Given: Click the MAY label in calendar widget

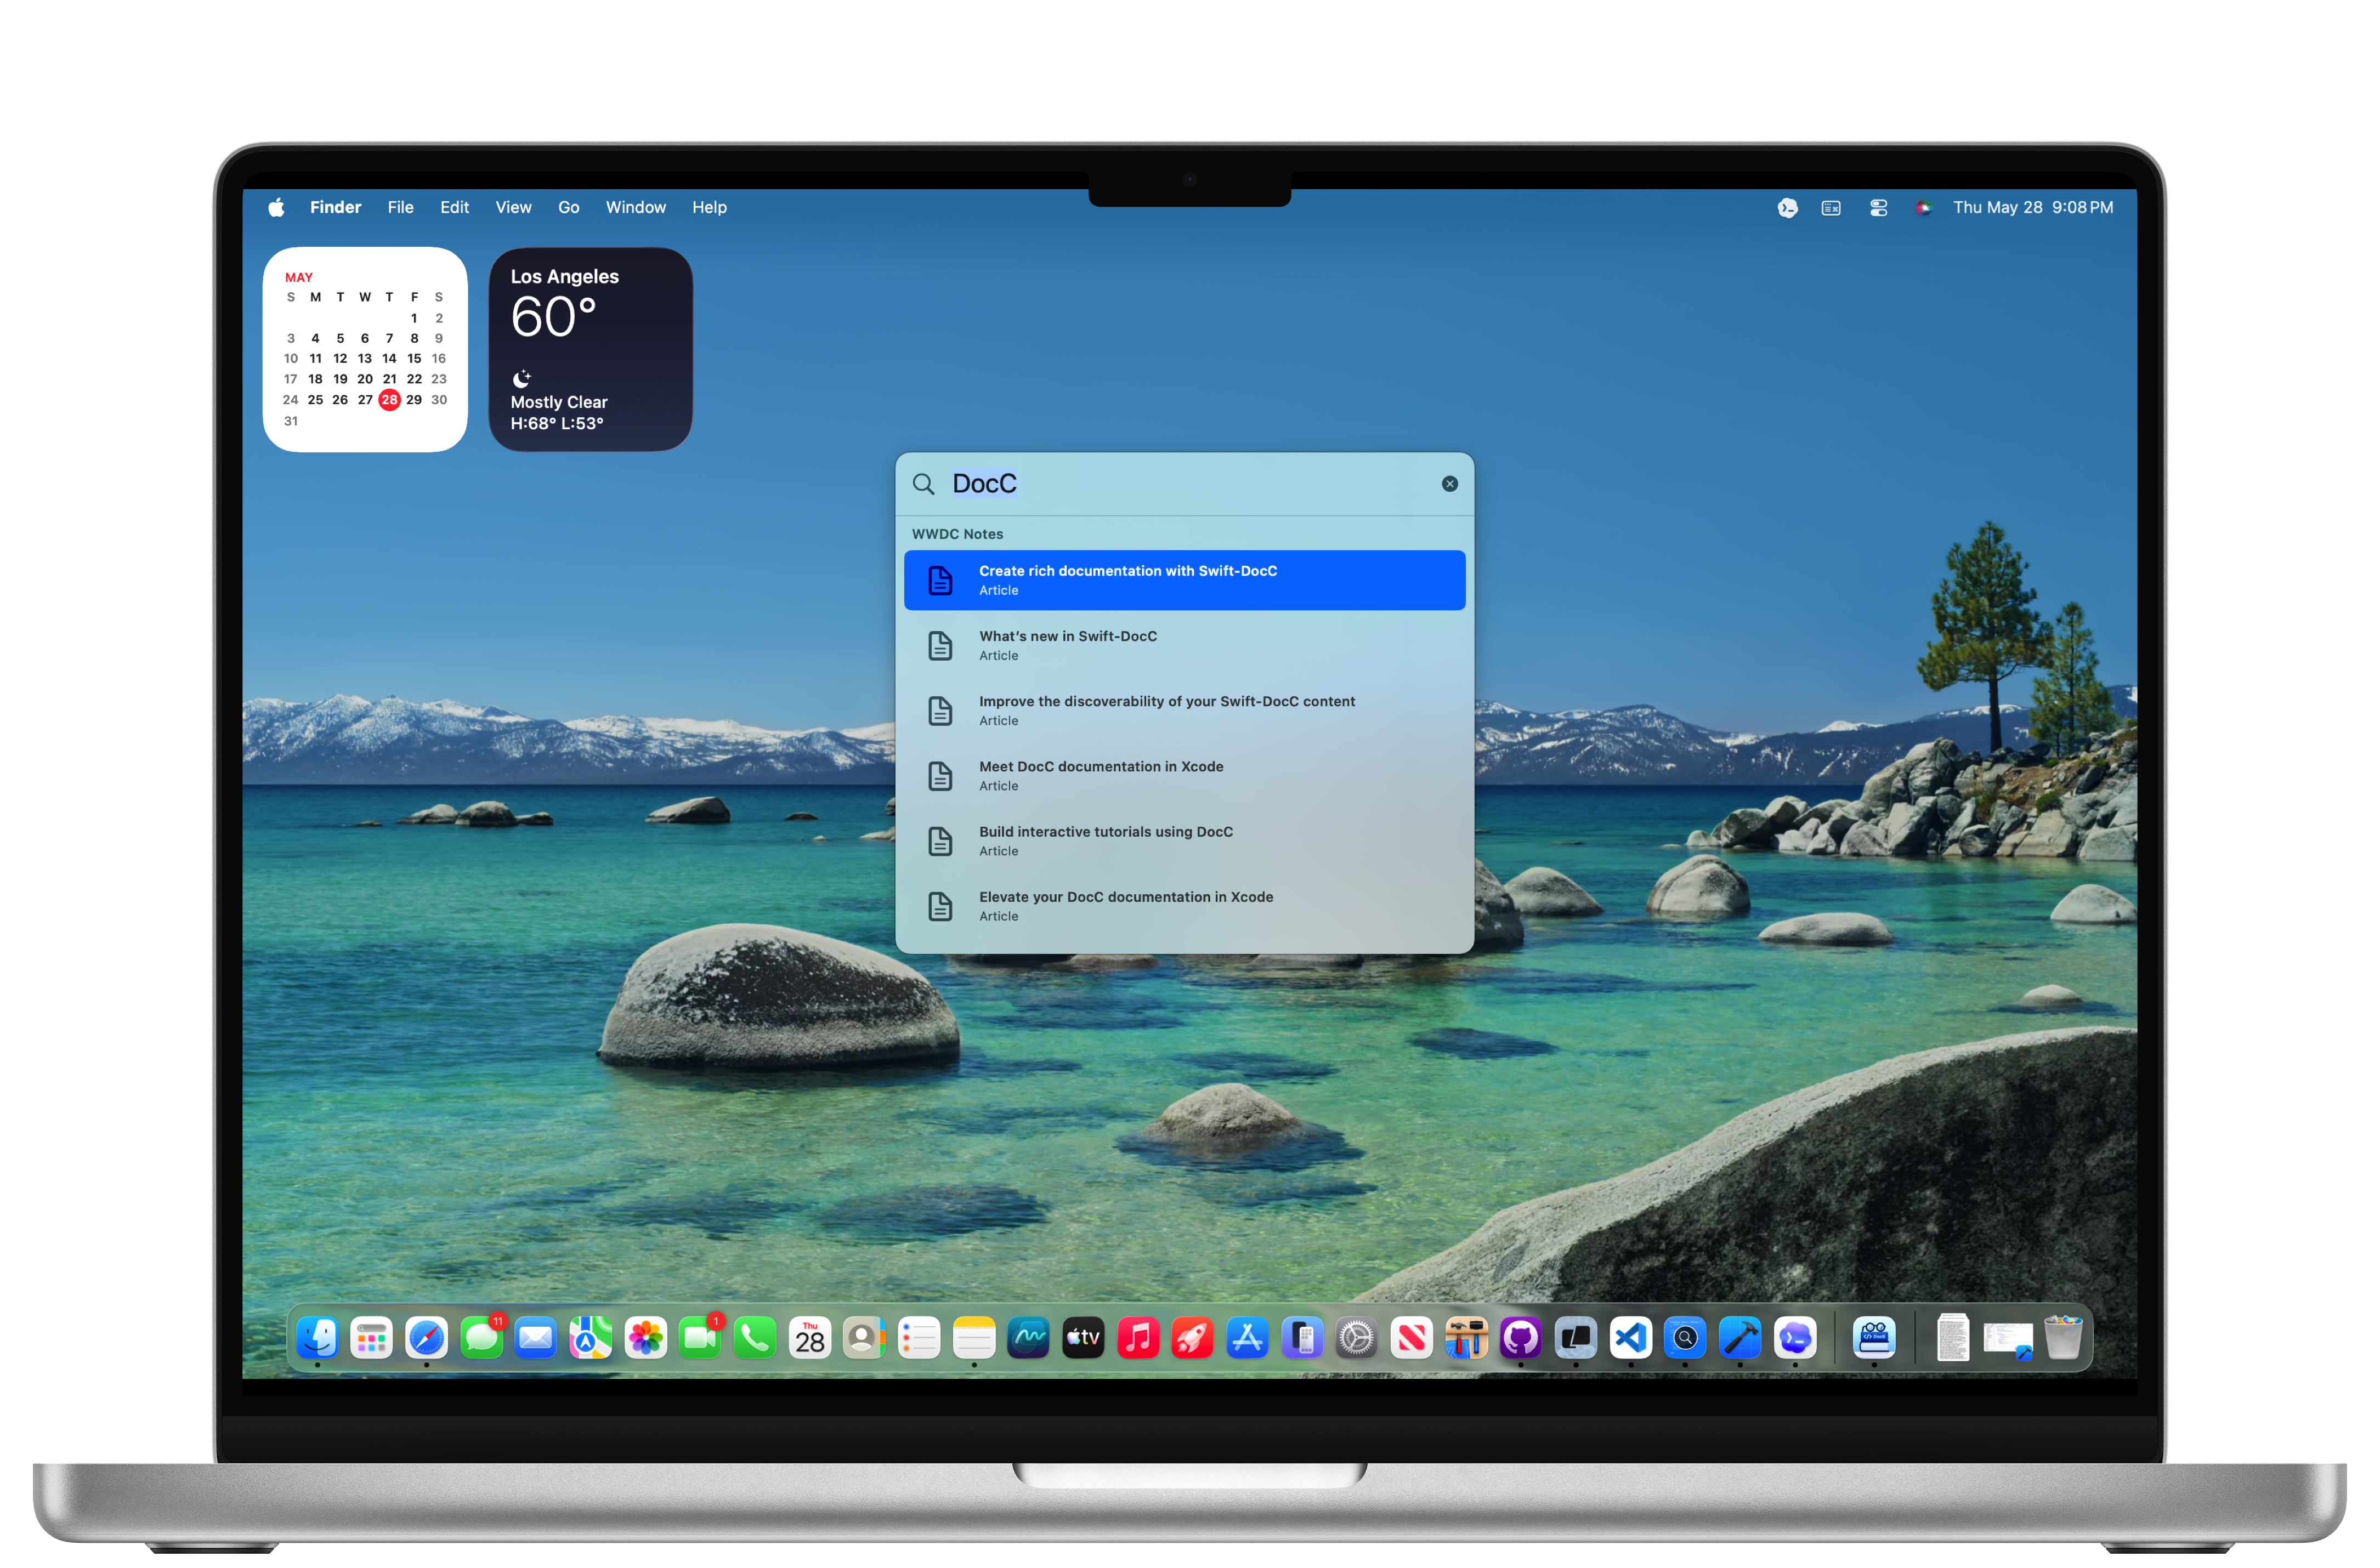Looking at the screenshot, I should coord(298,277).
